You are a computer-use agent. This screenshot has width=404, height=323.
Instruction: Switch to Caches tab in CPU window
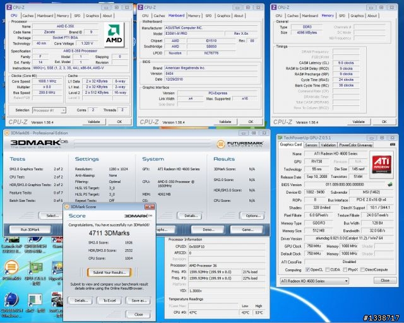(x=28, y=16)
